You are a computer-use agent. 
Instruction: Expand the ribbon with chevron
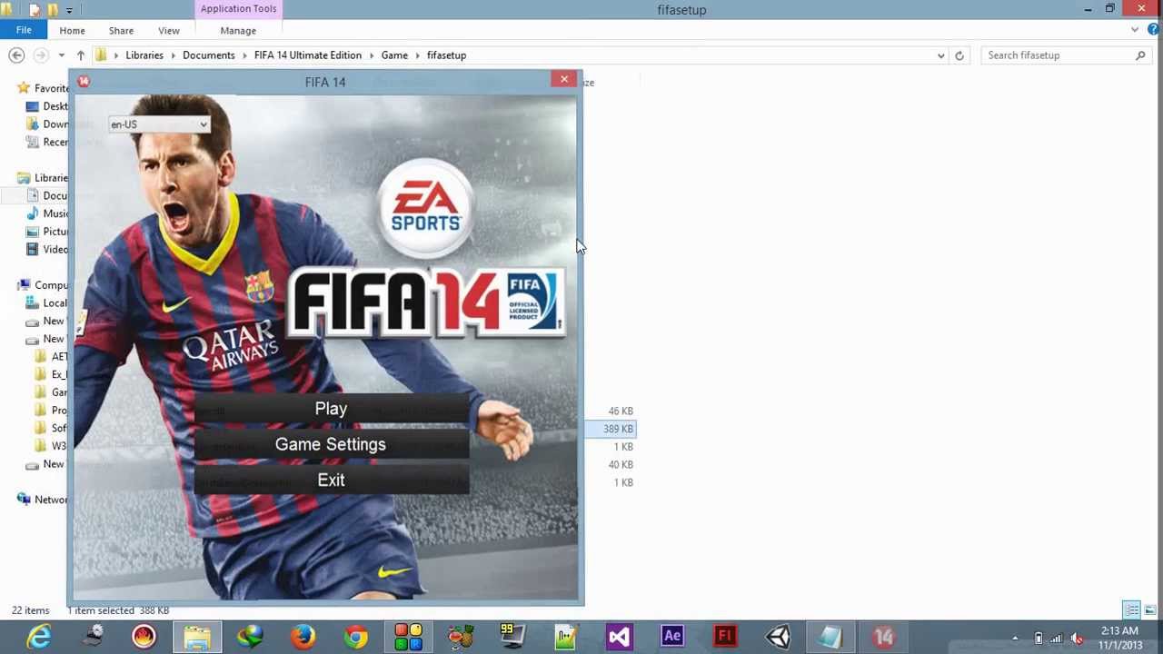[x=1135, y=30]
